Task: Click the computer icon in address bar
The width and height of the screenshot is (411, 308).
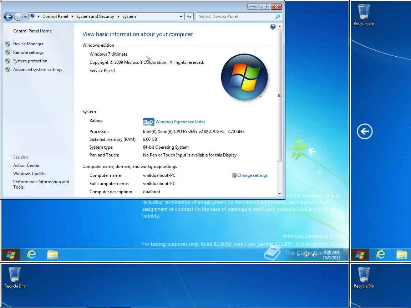Action: tap(32, 16)
